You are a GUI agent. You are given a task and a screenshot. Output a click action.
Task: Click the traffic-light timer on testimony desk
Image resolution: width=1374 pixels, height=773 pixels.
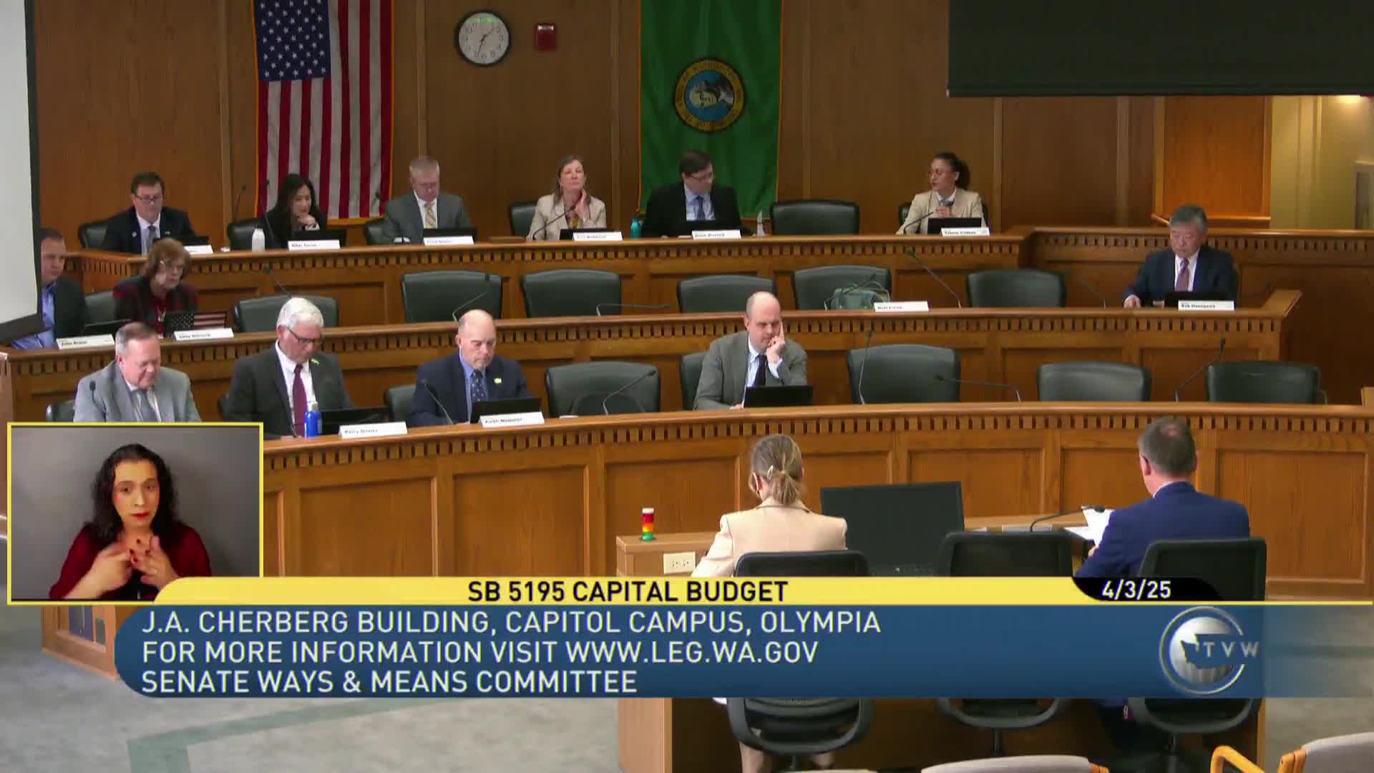coord(647,524)
